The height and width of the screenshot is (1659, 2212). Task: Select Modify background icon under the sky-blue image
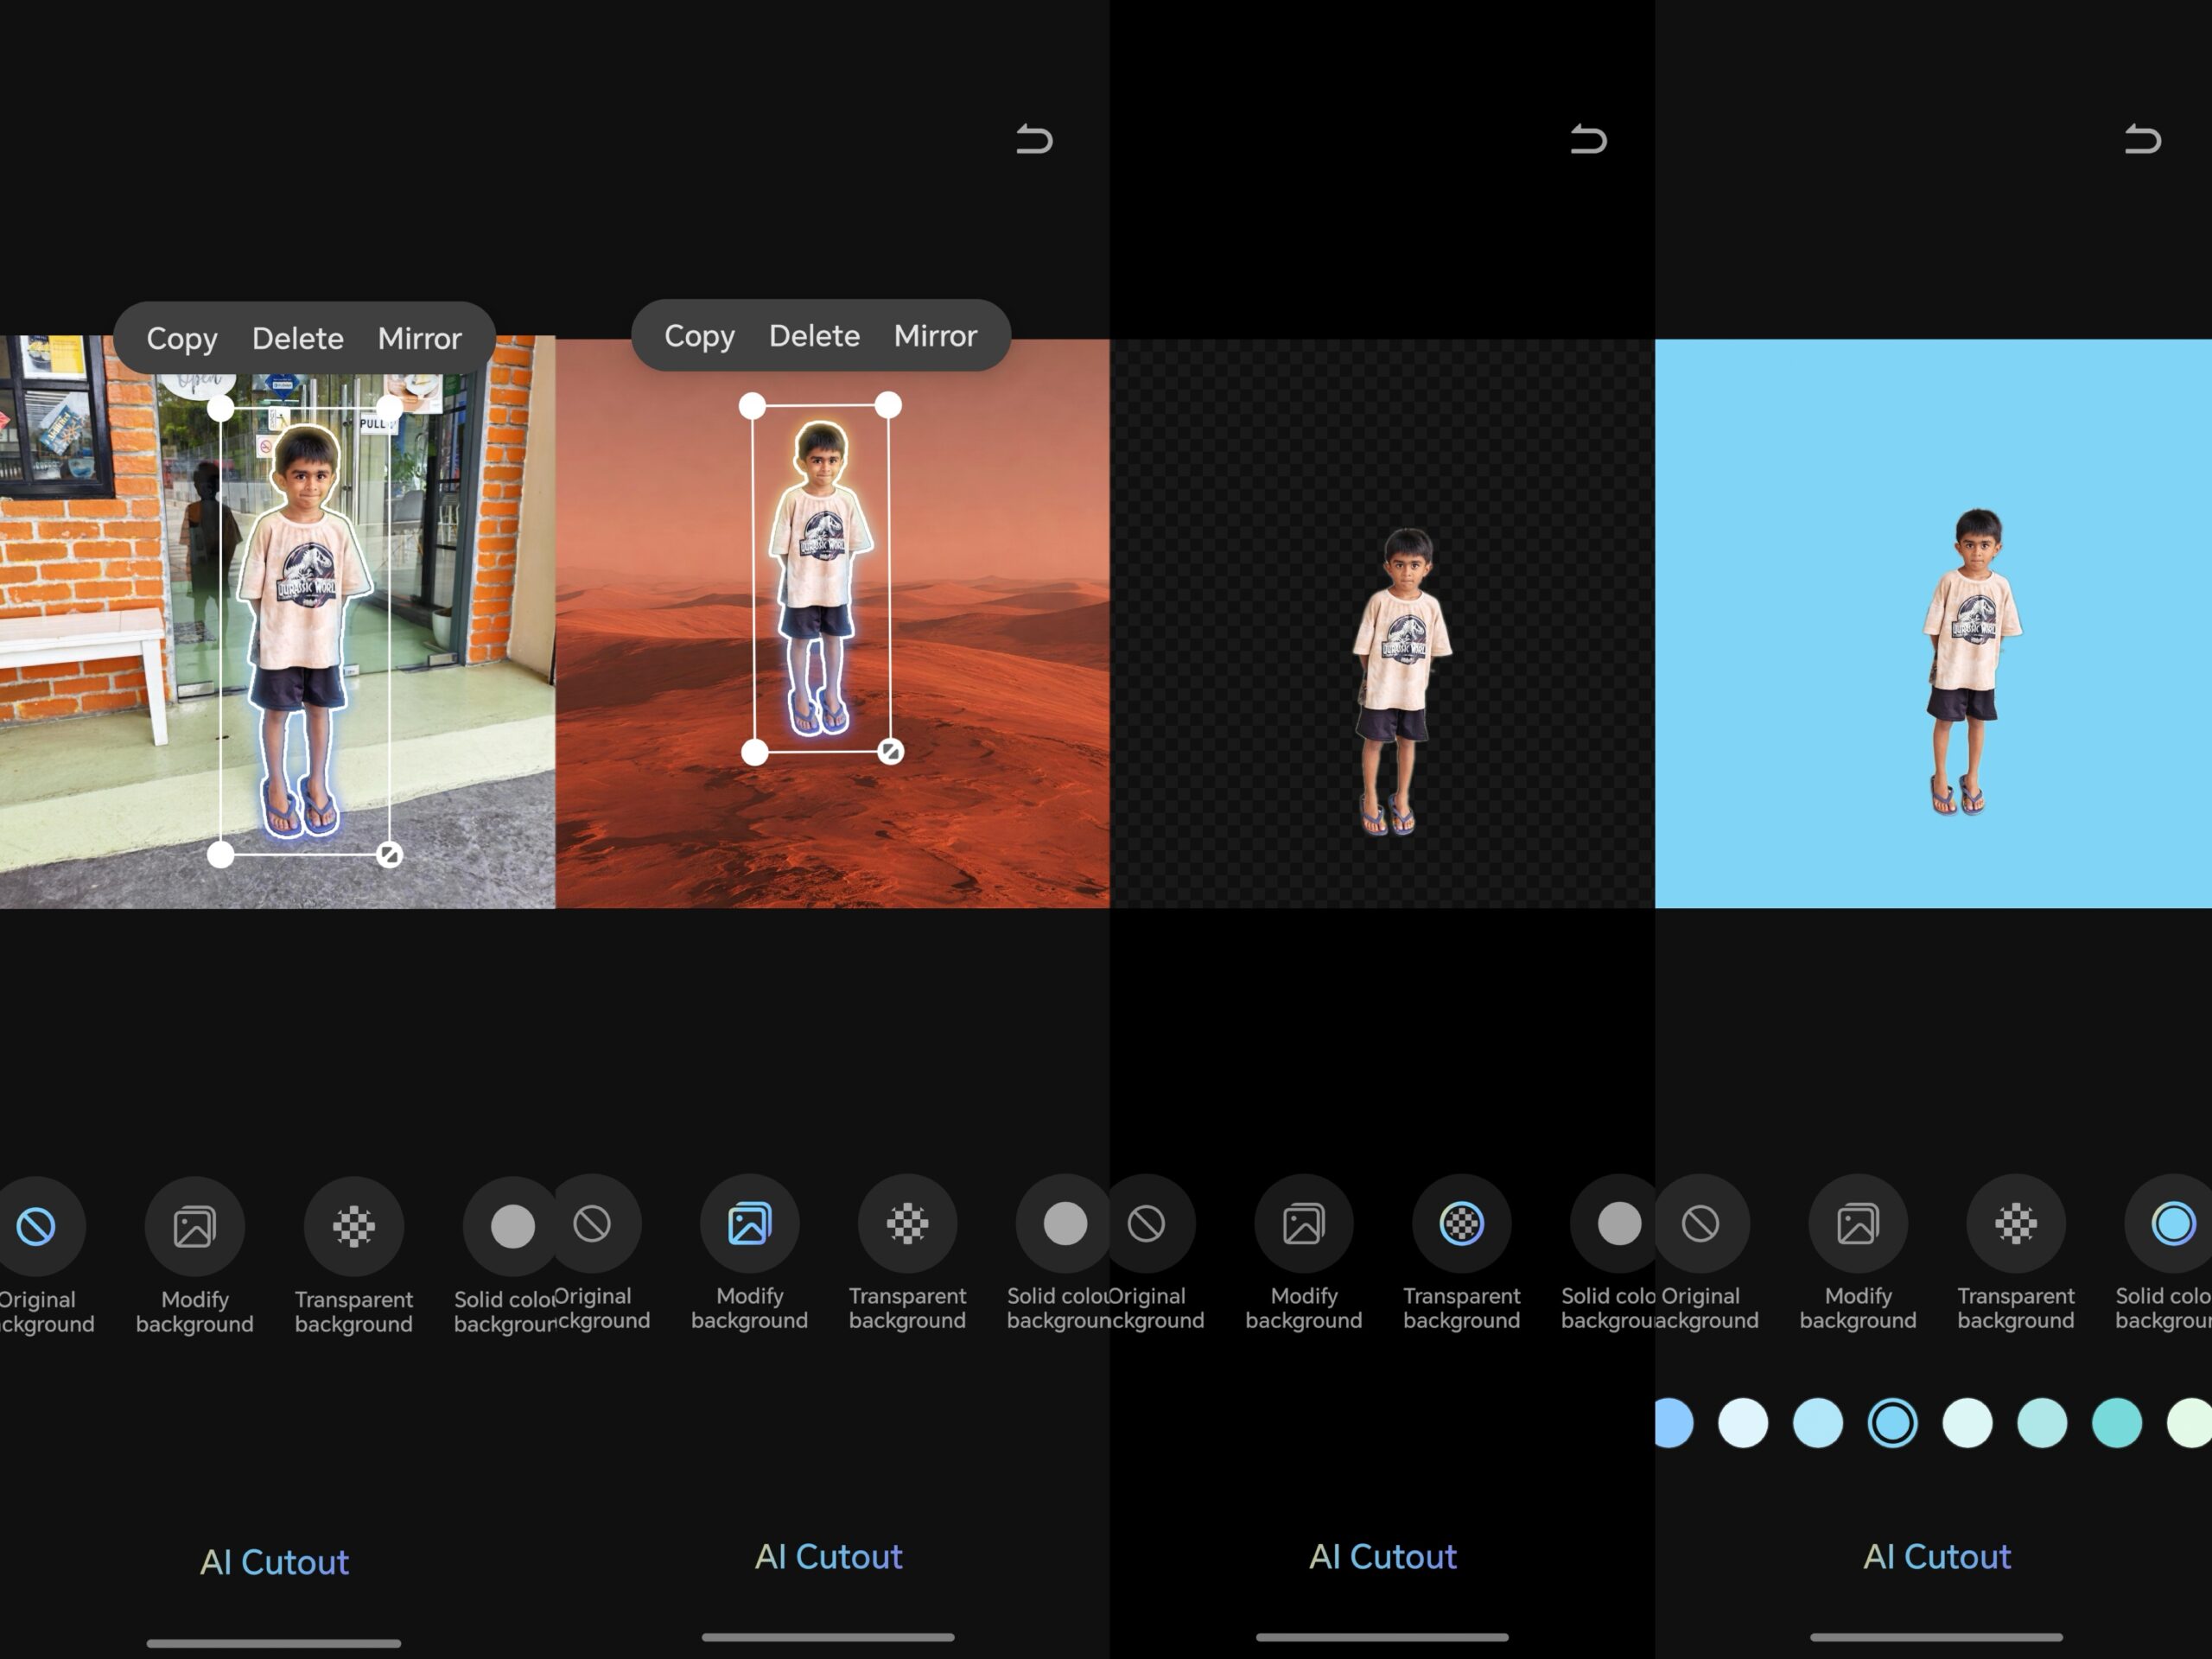click(x=1857, y=1223)
